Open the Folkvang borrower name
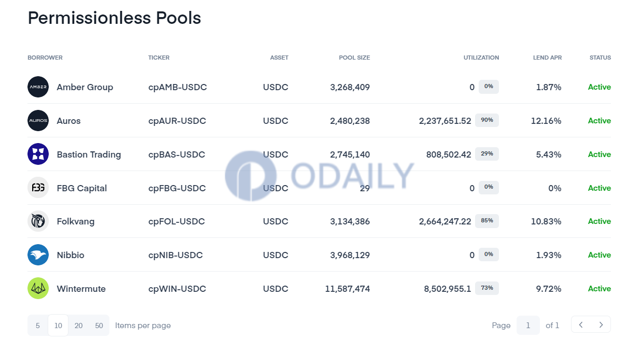The image size is (640, 353). click(76, 221)
